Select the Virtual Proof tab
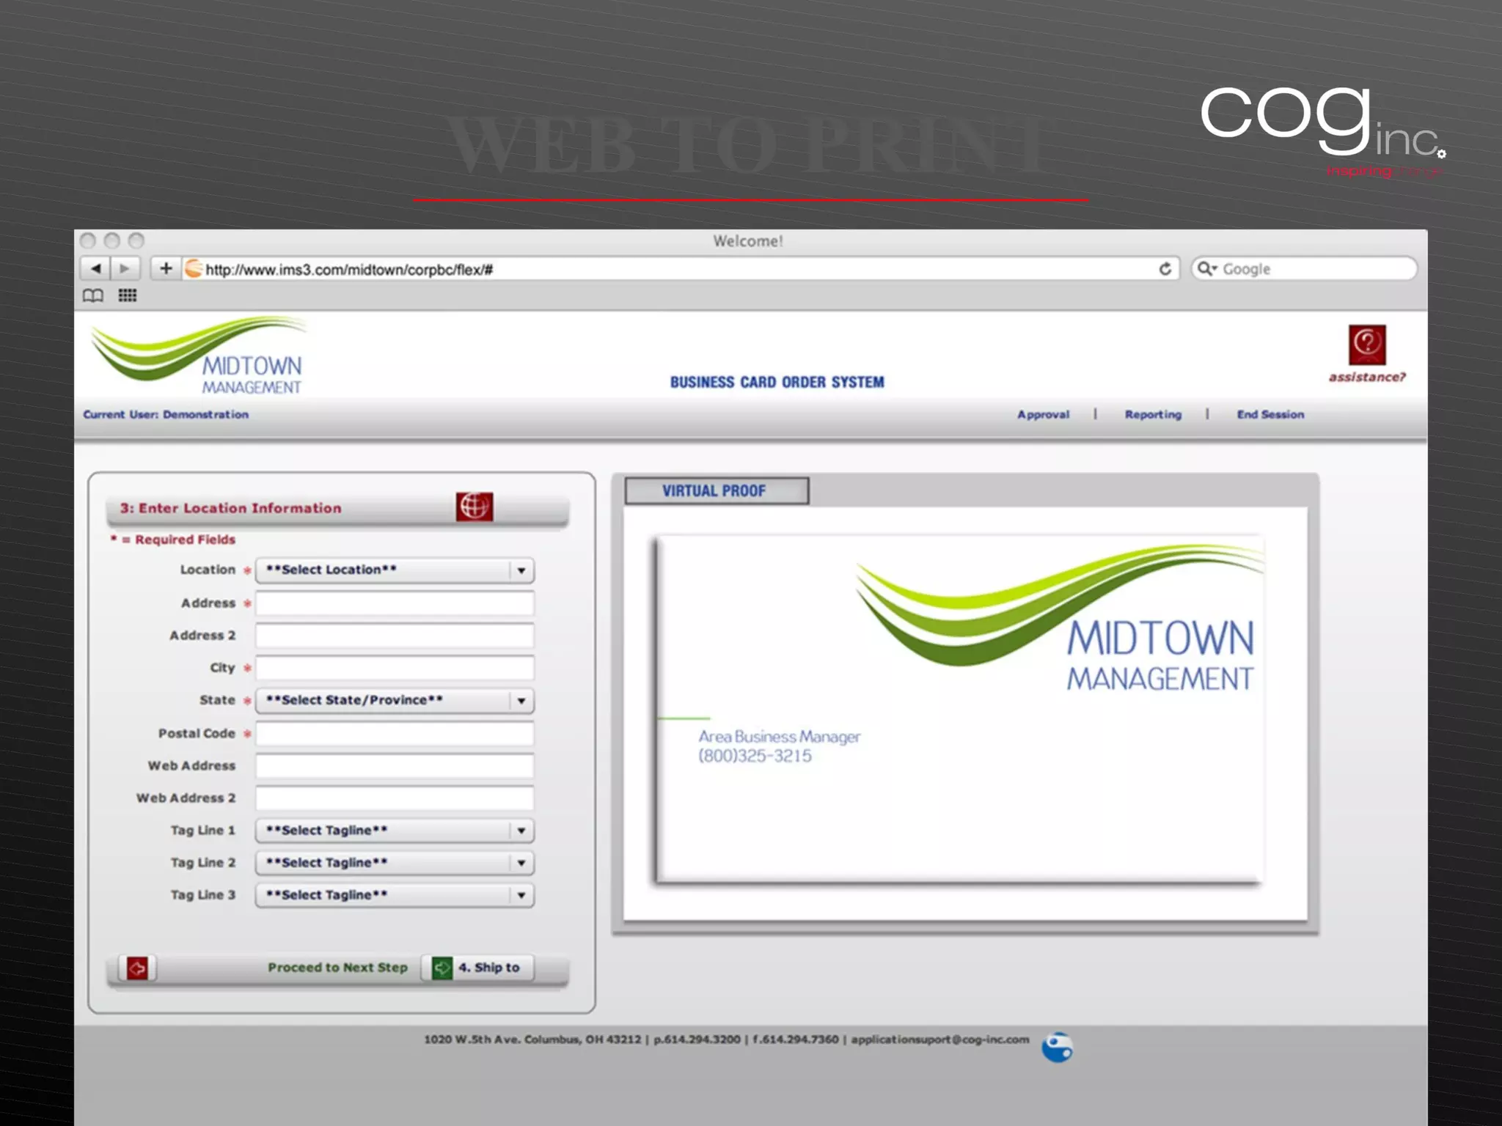1502x1126 pixels. [x=717, y=491]
